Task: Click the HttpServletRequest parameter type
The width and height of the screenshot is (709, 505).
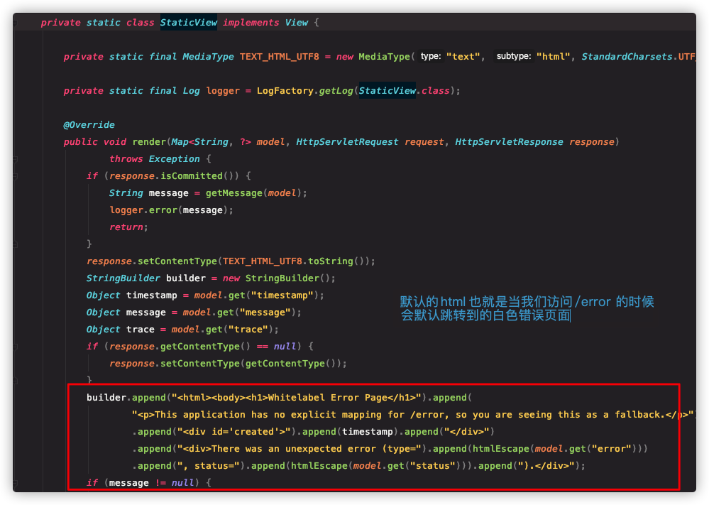Action: 347,142
